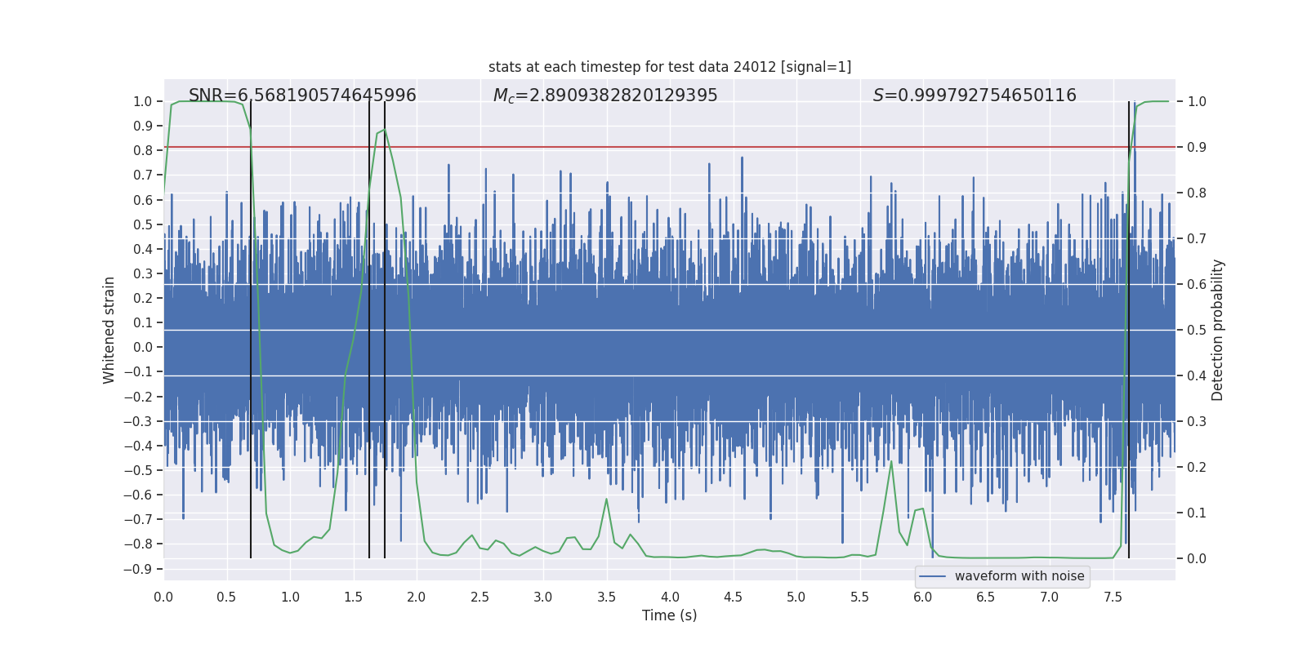Click the plot title text
The width and height of the screenshot is (1307, 653).
[x=670, y=67]
